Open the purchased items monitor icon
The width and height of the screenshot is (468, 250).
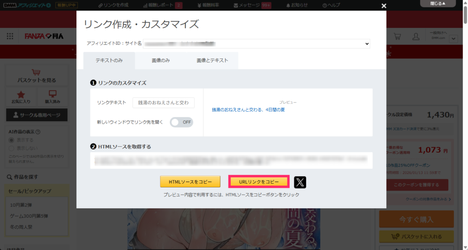coord(52,94)
